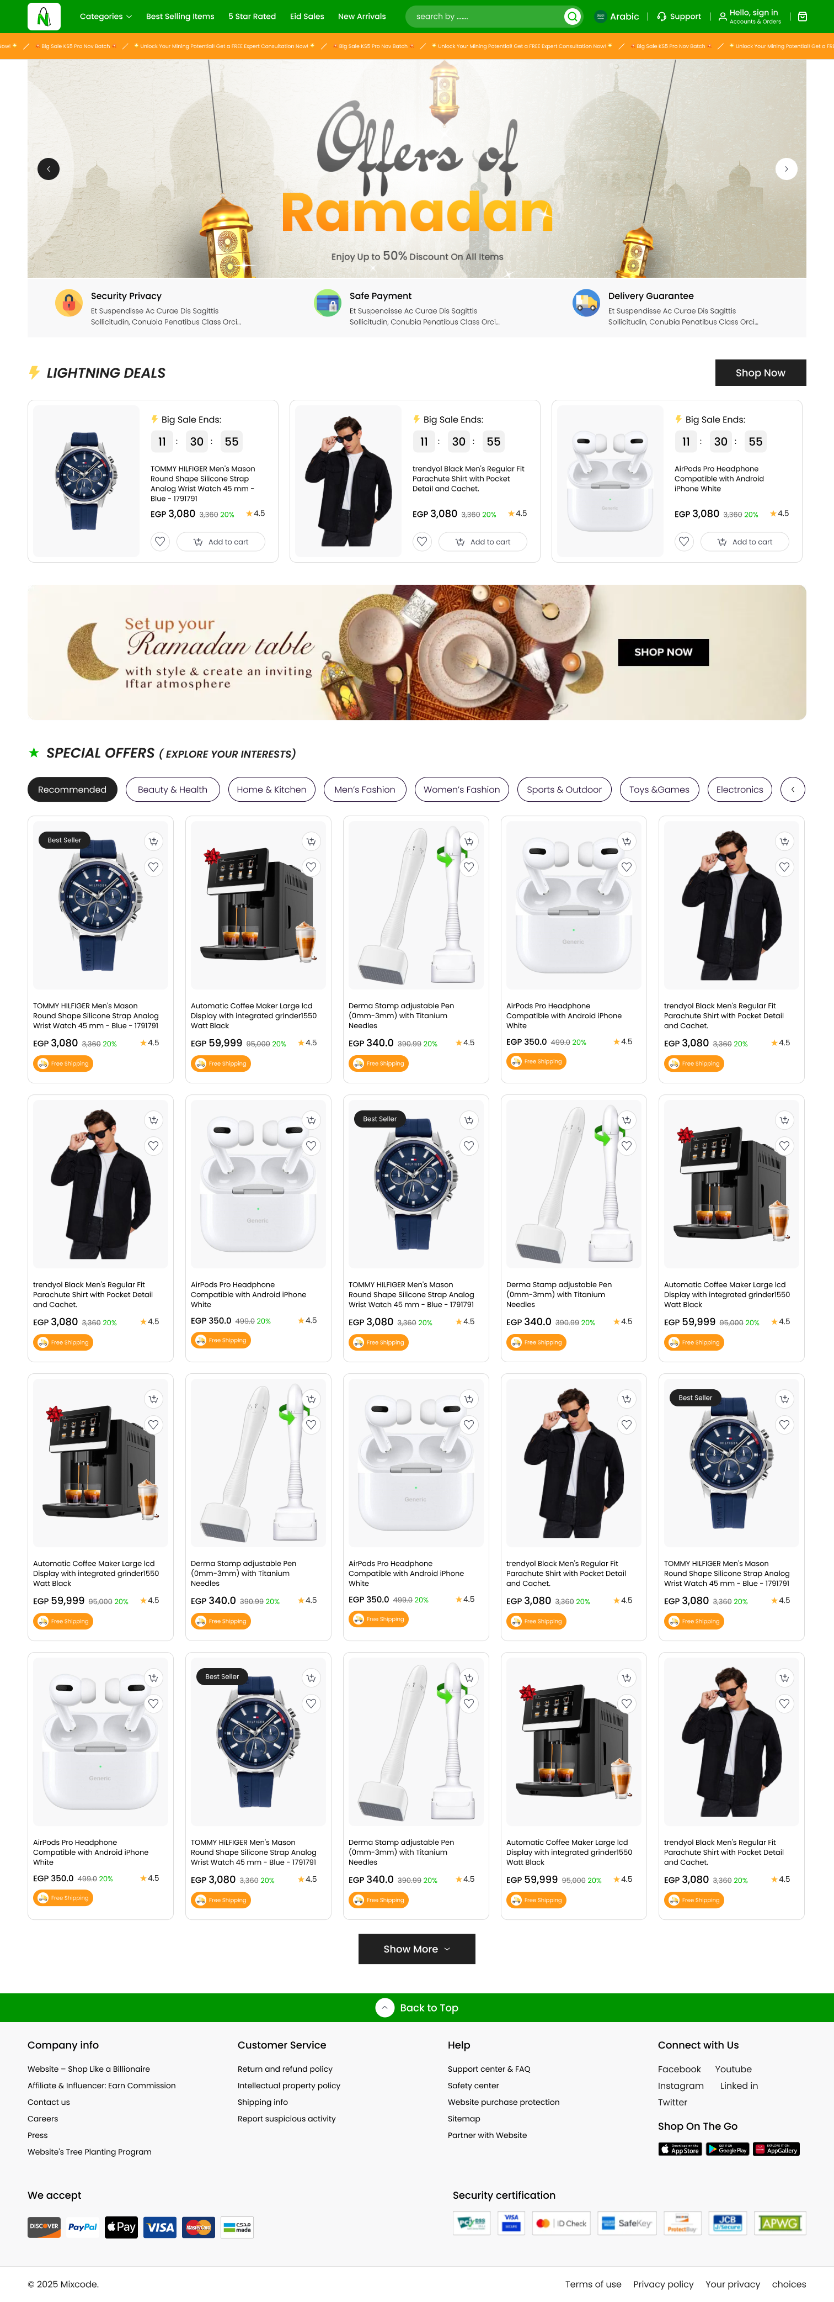The width and height of the screenshot is (834, 2302).
Task: Toggle wishlist heart on first coffee maker card
Action: [x=311, y=867]
